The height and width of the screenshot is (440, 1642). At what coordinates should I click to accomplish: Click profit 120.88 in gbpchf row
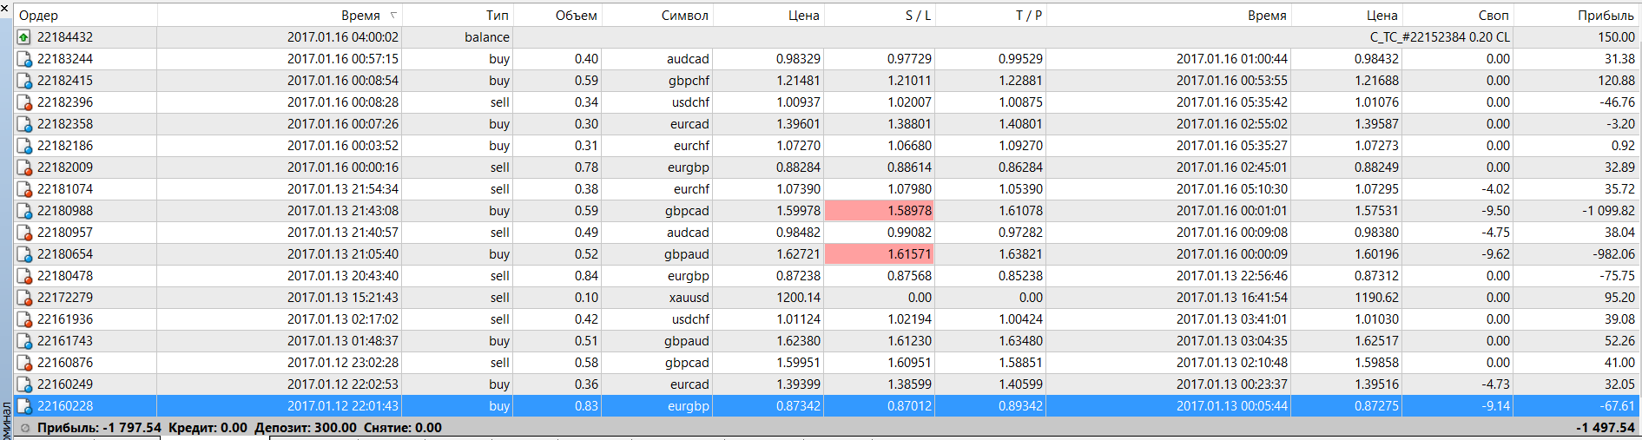pos(1616,81)
